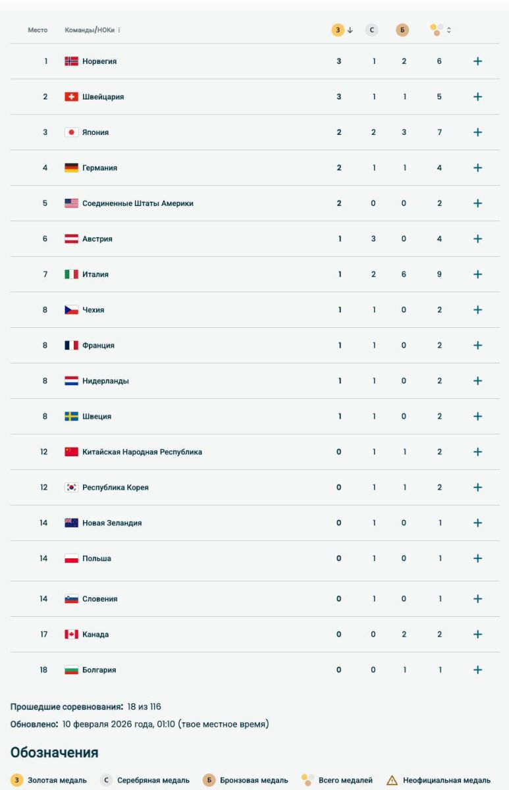
Task: Expand the Нидерланды row
Action: click(x=478, y=381)
